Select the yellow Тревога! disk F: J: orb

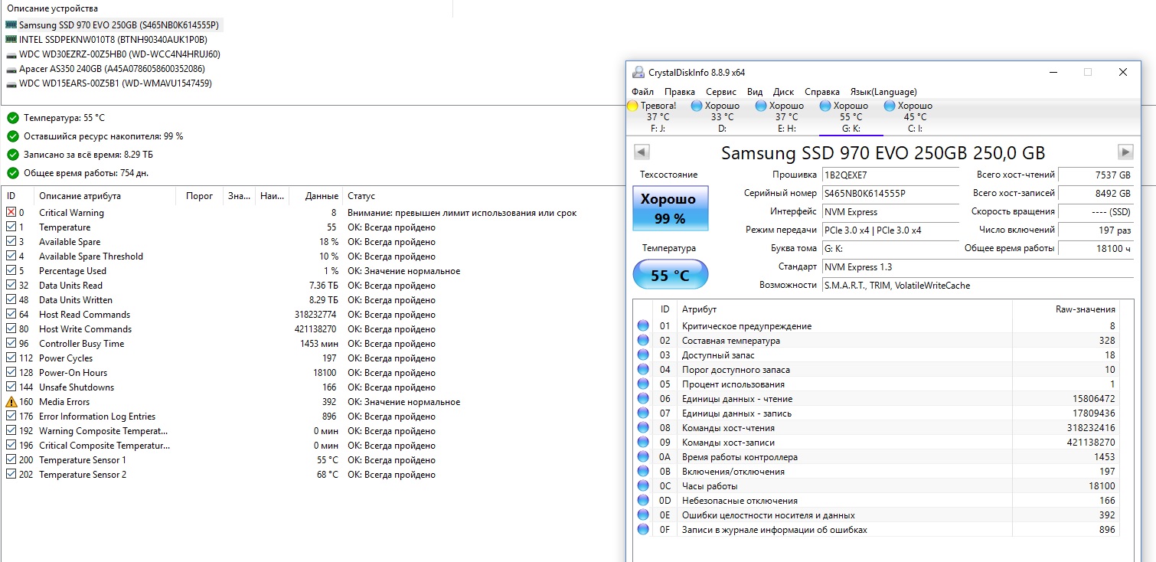pyautogui.click(x=632, y=106)
